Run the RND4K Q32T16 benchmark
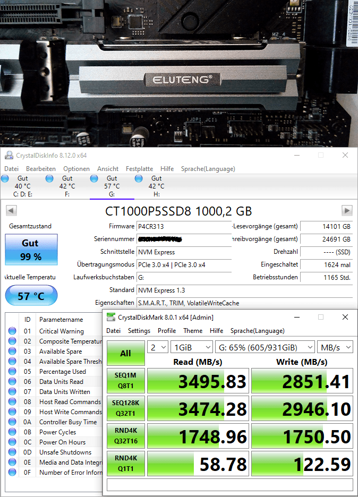Viewport: 358px width, 497px height. tap(126, 436)
